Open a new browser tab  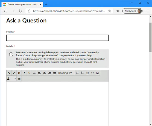click(x=46, y=4)
